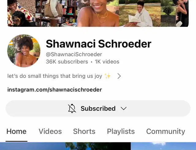Click the sparkles emoji in the description

click(x=107, y=76)
